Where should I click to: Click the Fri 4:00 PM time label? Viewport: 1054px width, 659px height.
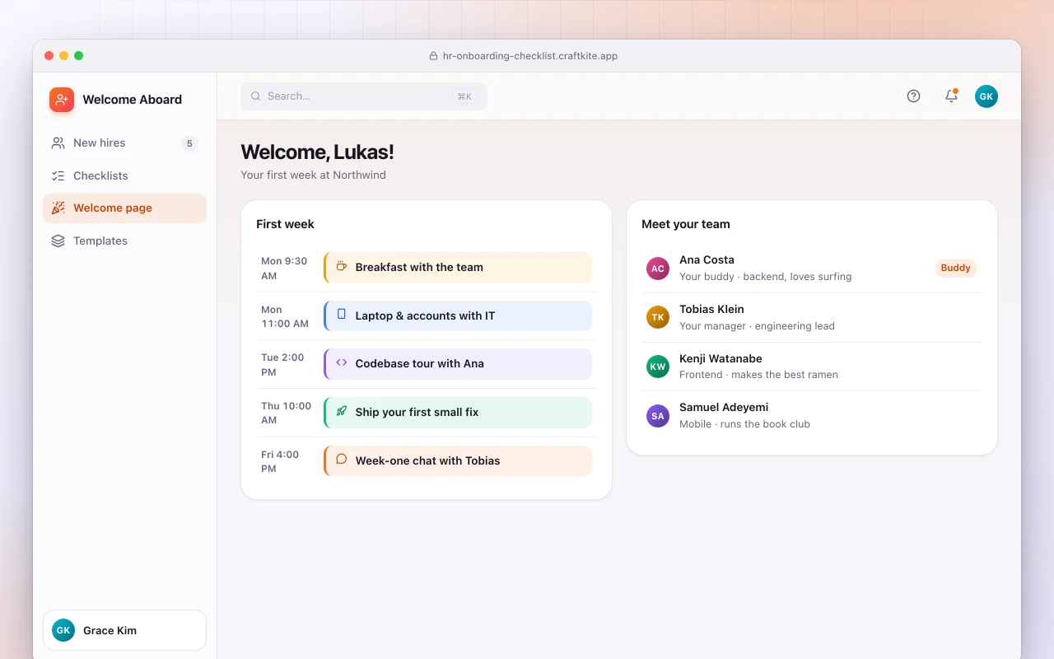(x=280, y=461)
